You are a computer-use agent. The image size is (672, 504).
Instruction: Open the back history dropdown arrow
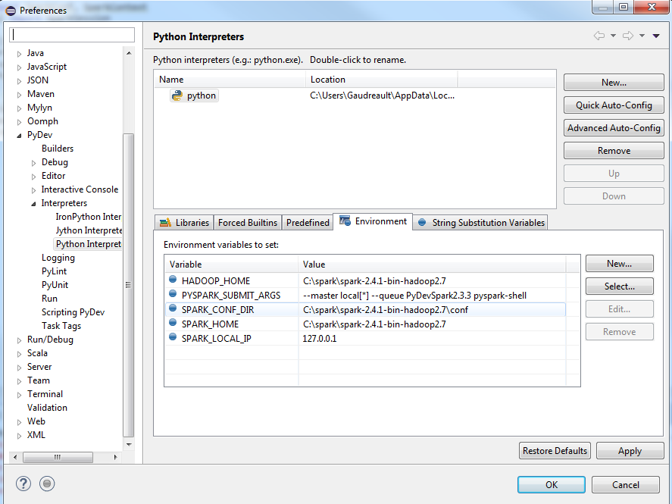pyautogui.click(x=614, y=36)
